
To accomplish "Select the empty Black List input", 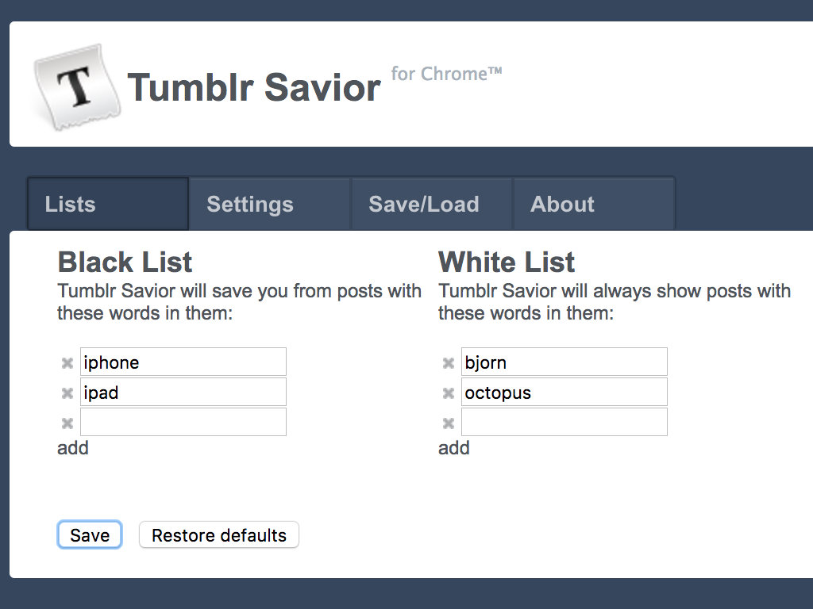I will [x=183, y=422].
